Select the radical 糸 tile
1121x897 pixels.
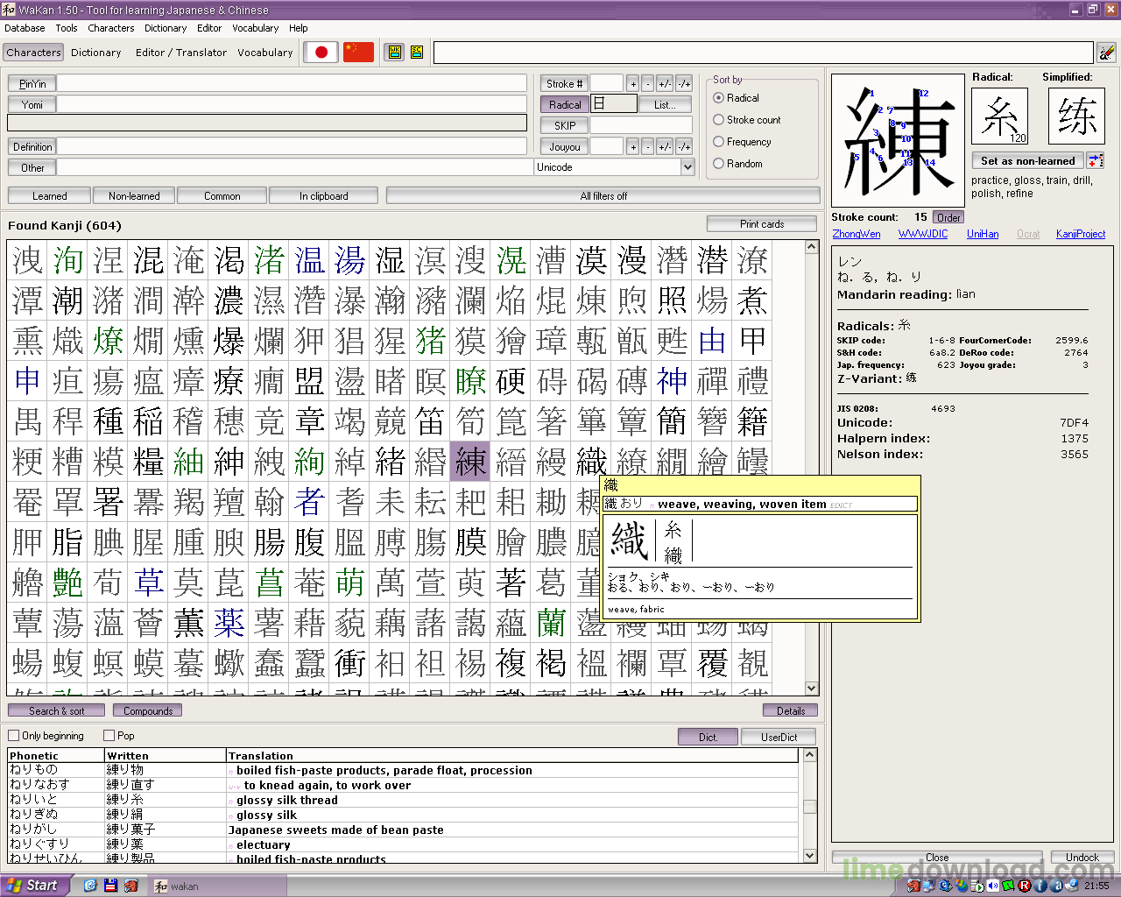(x=1000, y=116)
